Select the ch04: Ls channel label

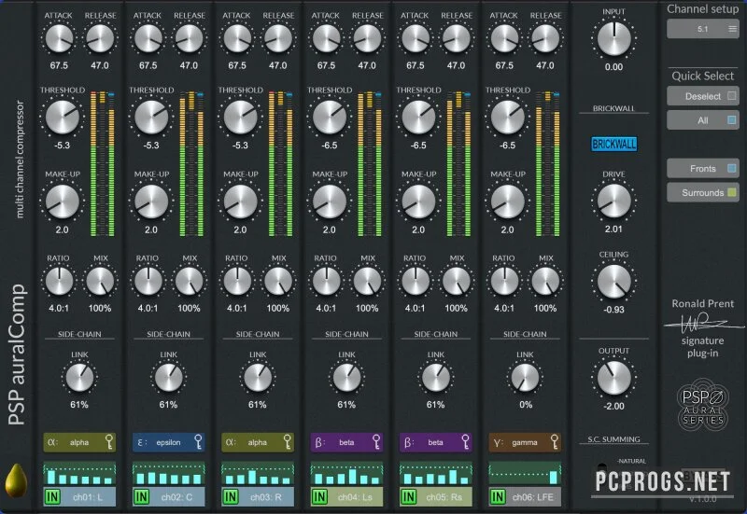pyautogui.click(x=356, y=497)
